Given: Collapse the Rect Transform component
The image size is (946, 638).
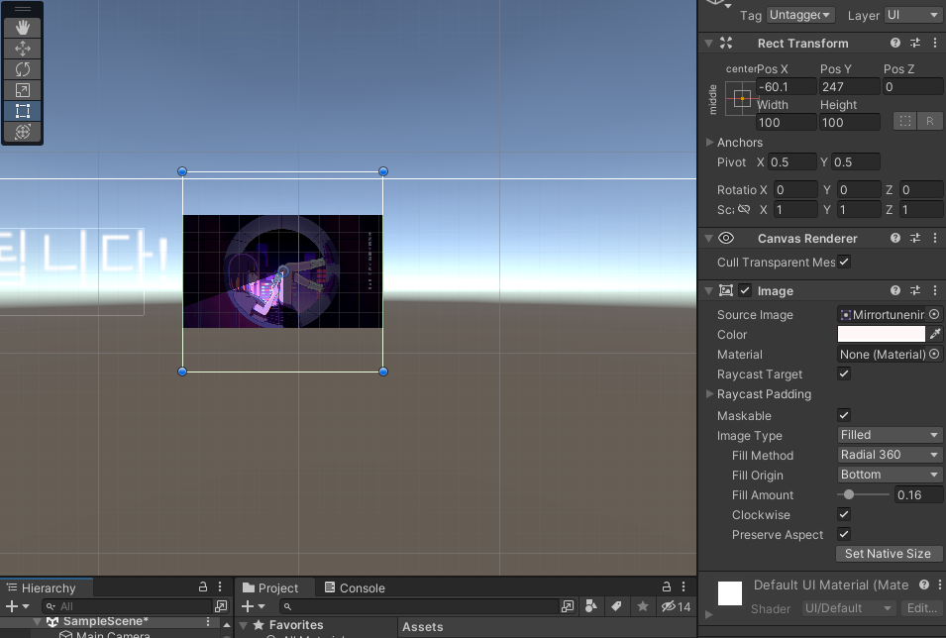Looking at the screenshot, I should coord(709,44).
